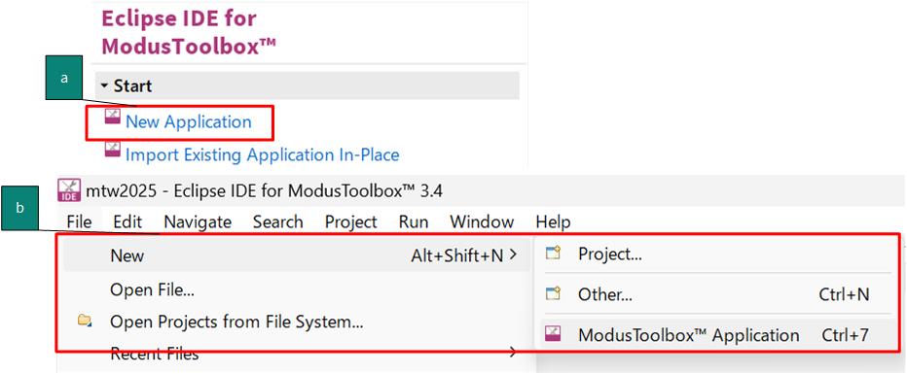Choose Open File... menu entry
Image resolution: width=907 pixels, height=374 pixels.
coord(152,289)
